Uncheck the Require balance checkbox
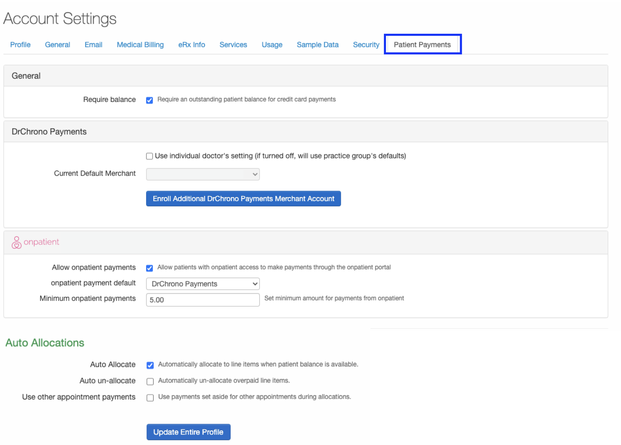Image resolution: width=621 pixels, height=445 pixels. point(149,100)
